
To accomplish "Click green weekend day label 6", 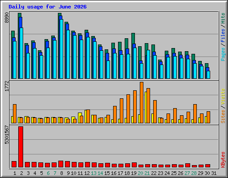I will coord(48,173).
